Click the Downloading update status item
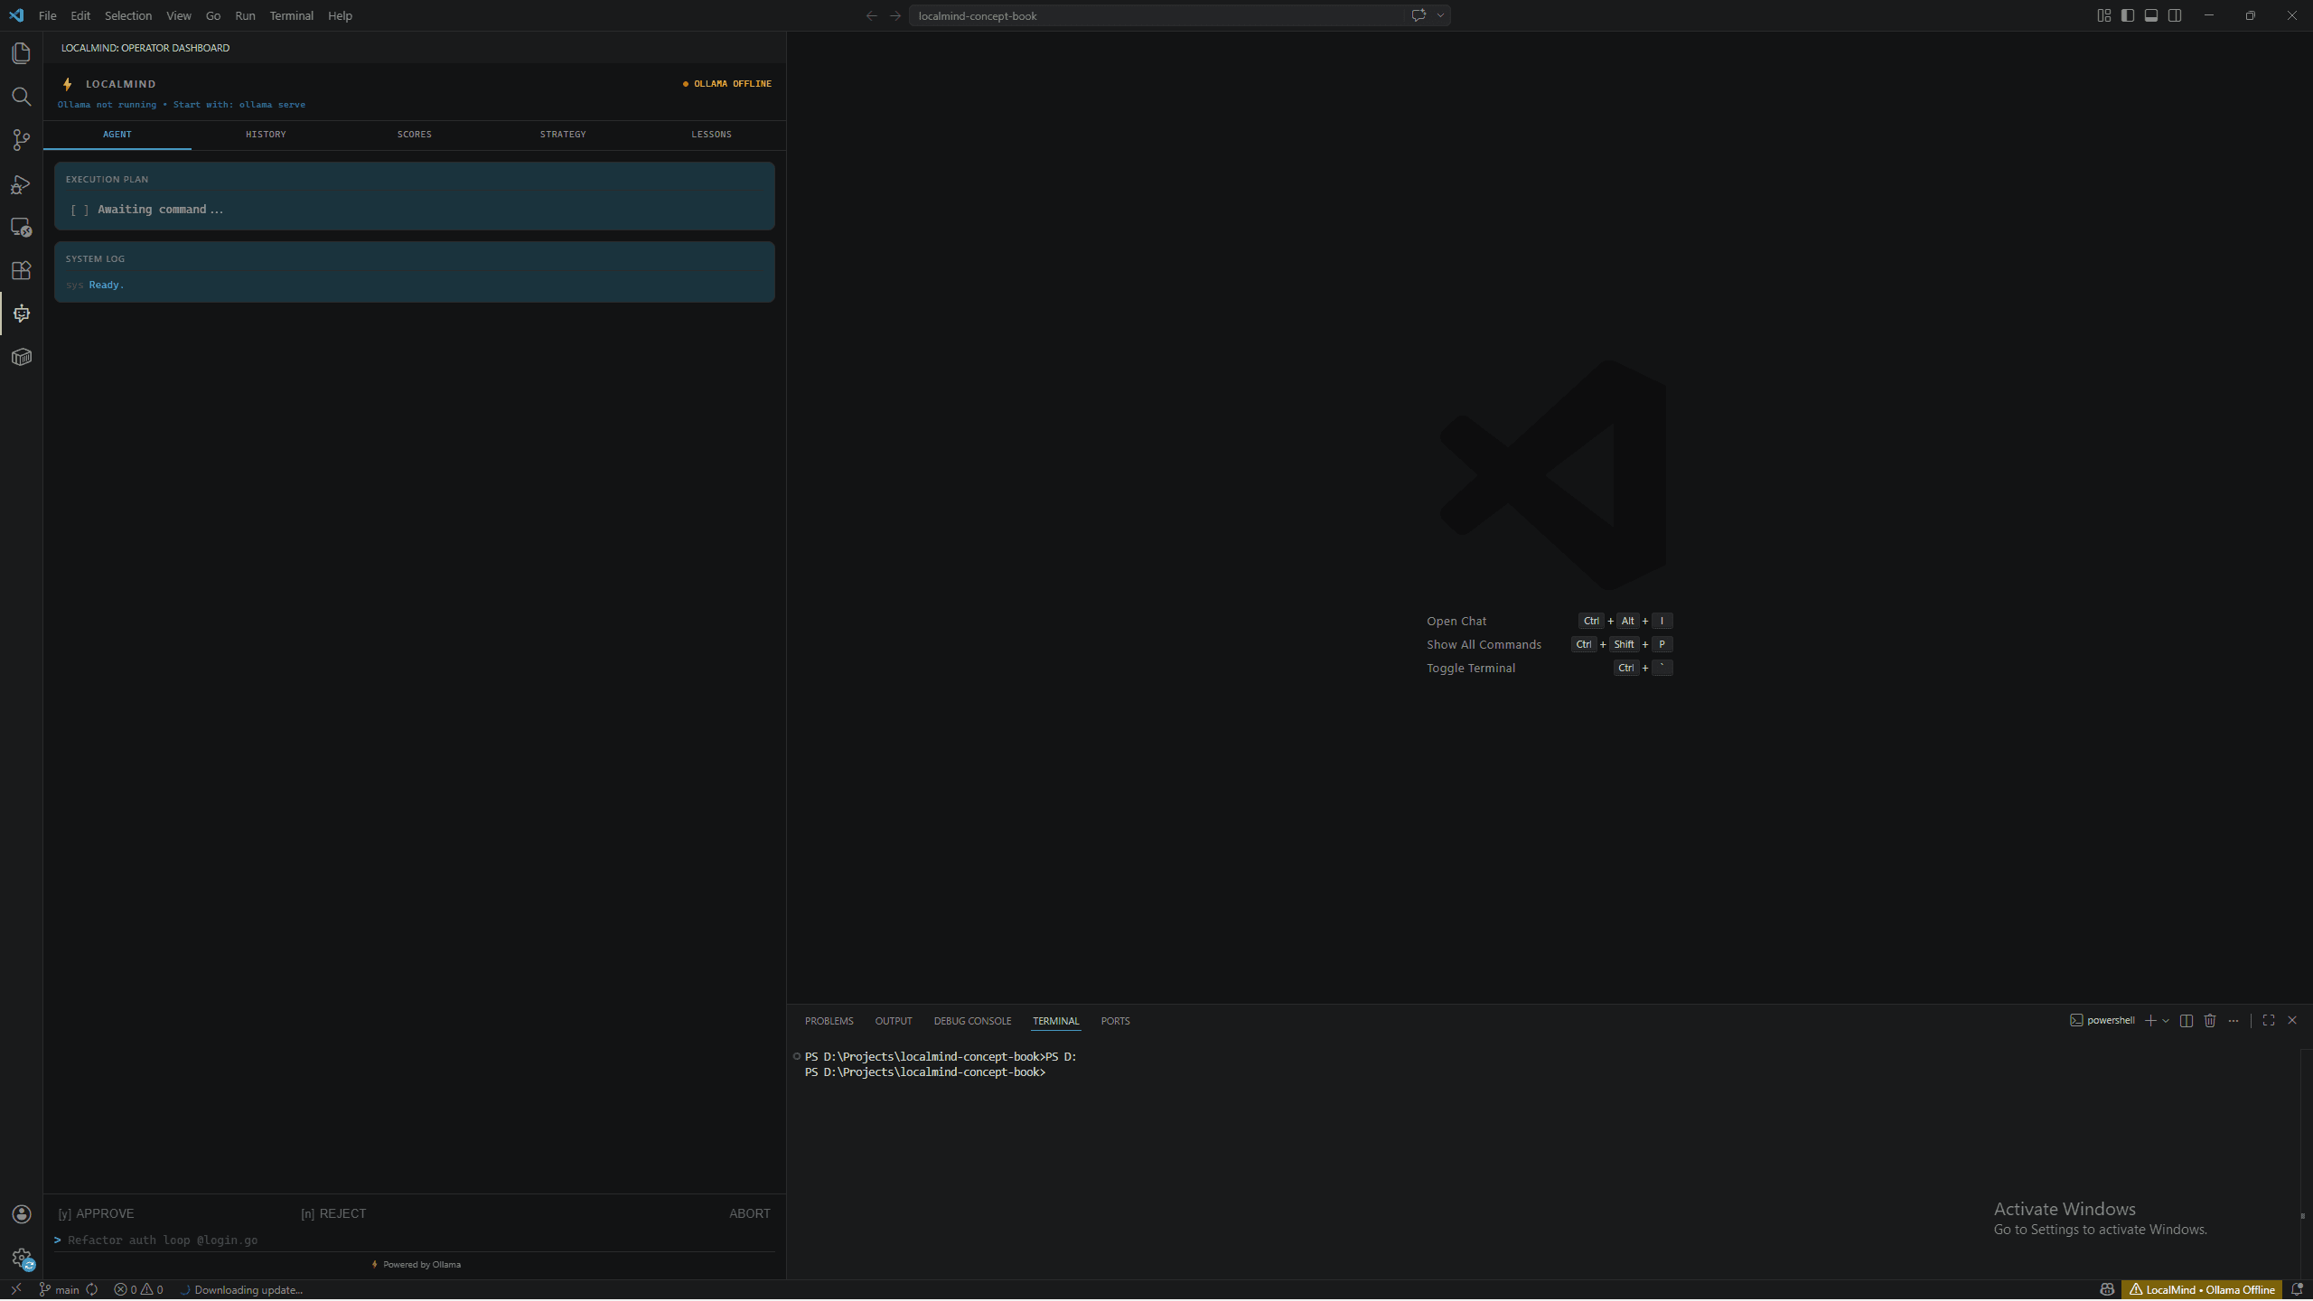The height and width of the screenshot is (1301, 2313). tap(240, 1289)
